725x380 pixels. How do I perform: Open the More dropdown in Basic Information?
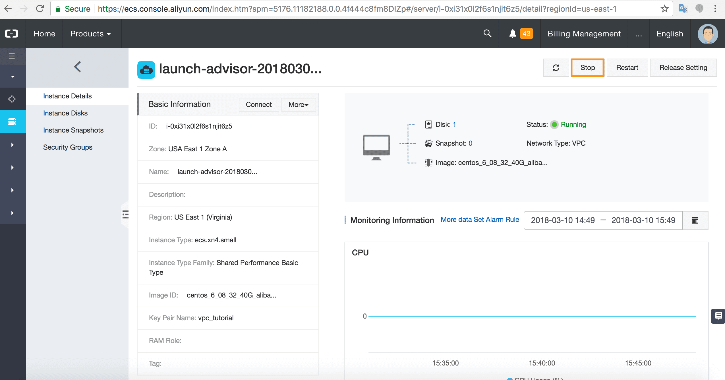coord(298,105)
